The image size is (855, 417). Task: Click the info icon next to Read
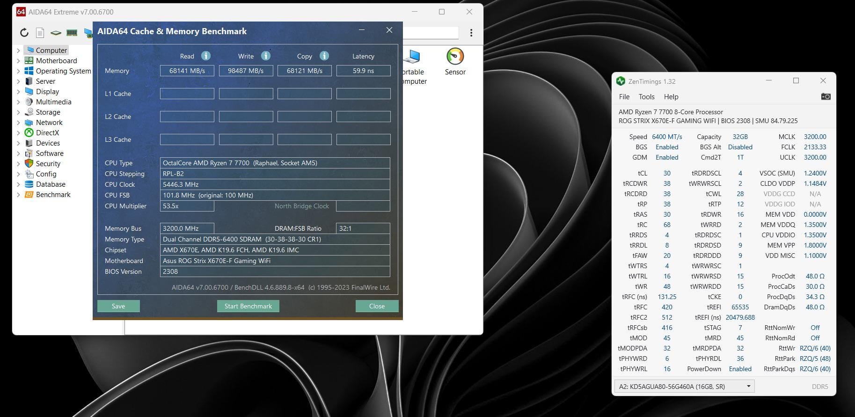[x=206, y=56]
